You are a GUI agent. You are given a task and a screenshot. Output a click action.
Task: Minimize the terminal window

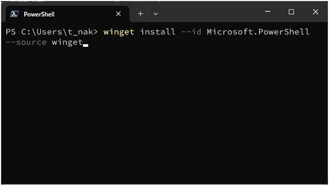click(268, 11)
